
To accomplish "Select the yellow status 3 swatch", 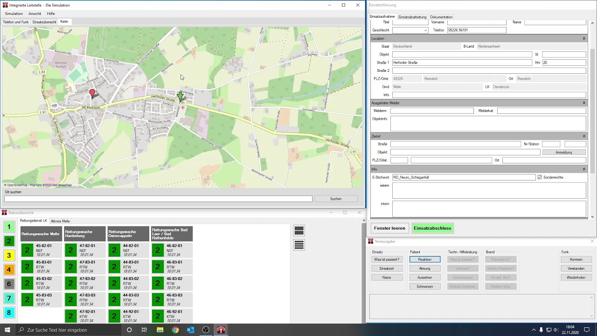I will tap(8, 255).
